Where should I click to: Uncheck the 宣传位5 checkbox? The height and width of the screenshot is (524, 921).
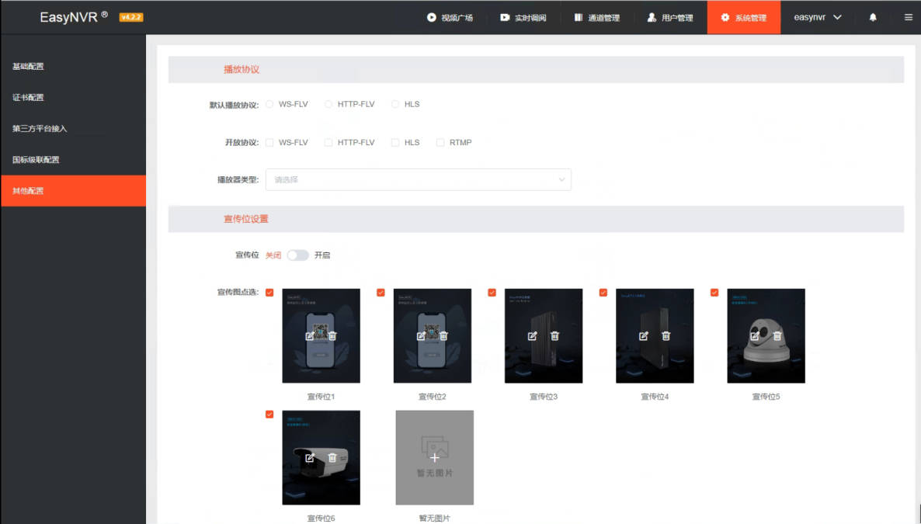click(x=714, y=293)
